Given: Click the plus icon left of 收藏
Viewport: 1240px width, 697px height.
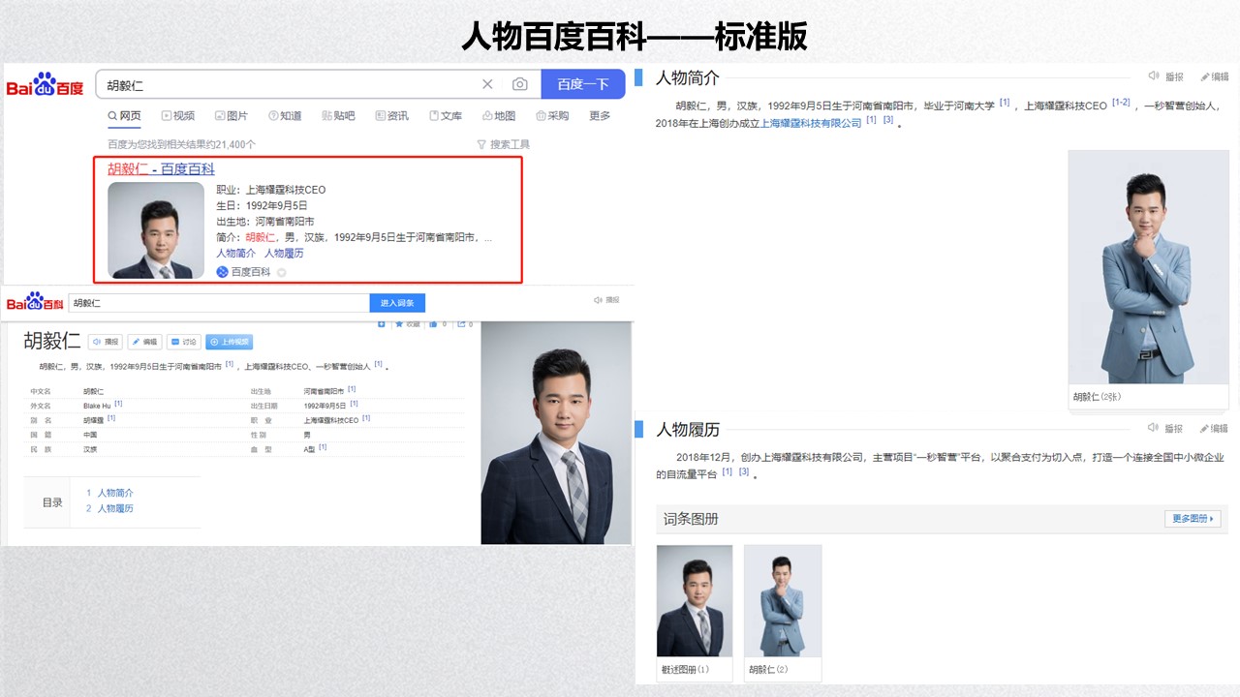Looking at the screenshot, I should 383,324.
